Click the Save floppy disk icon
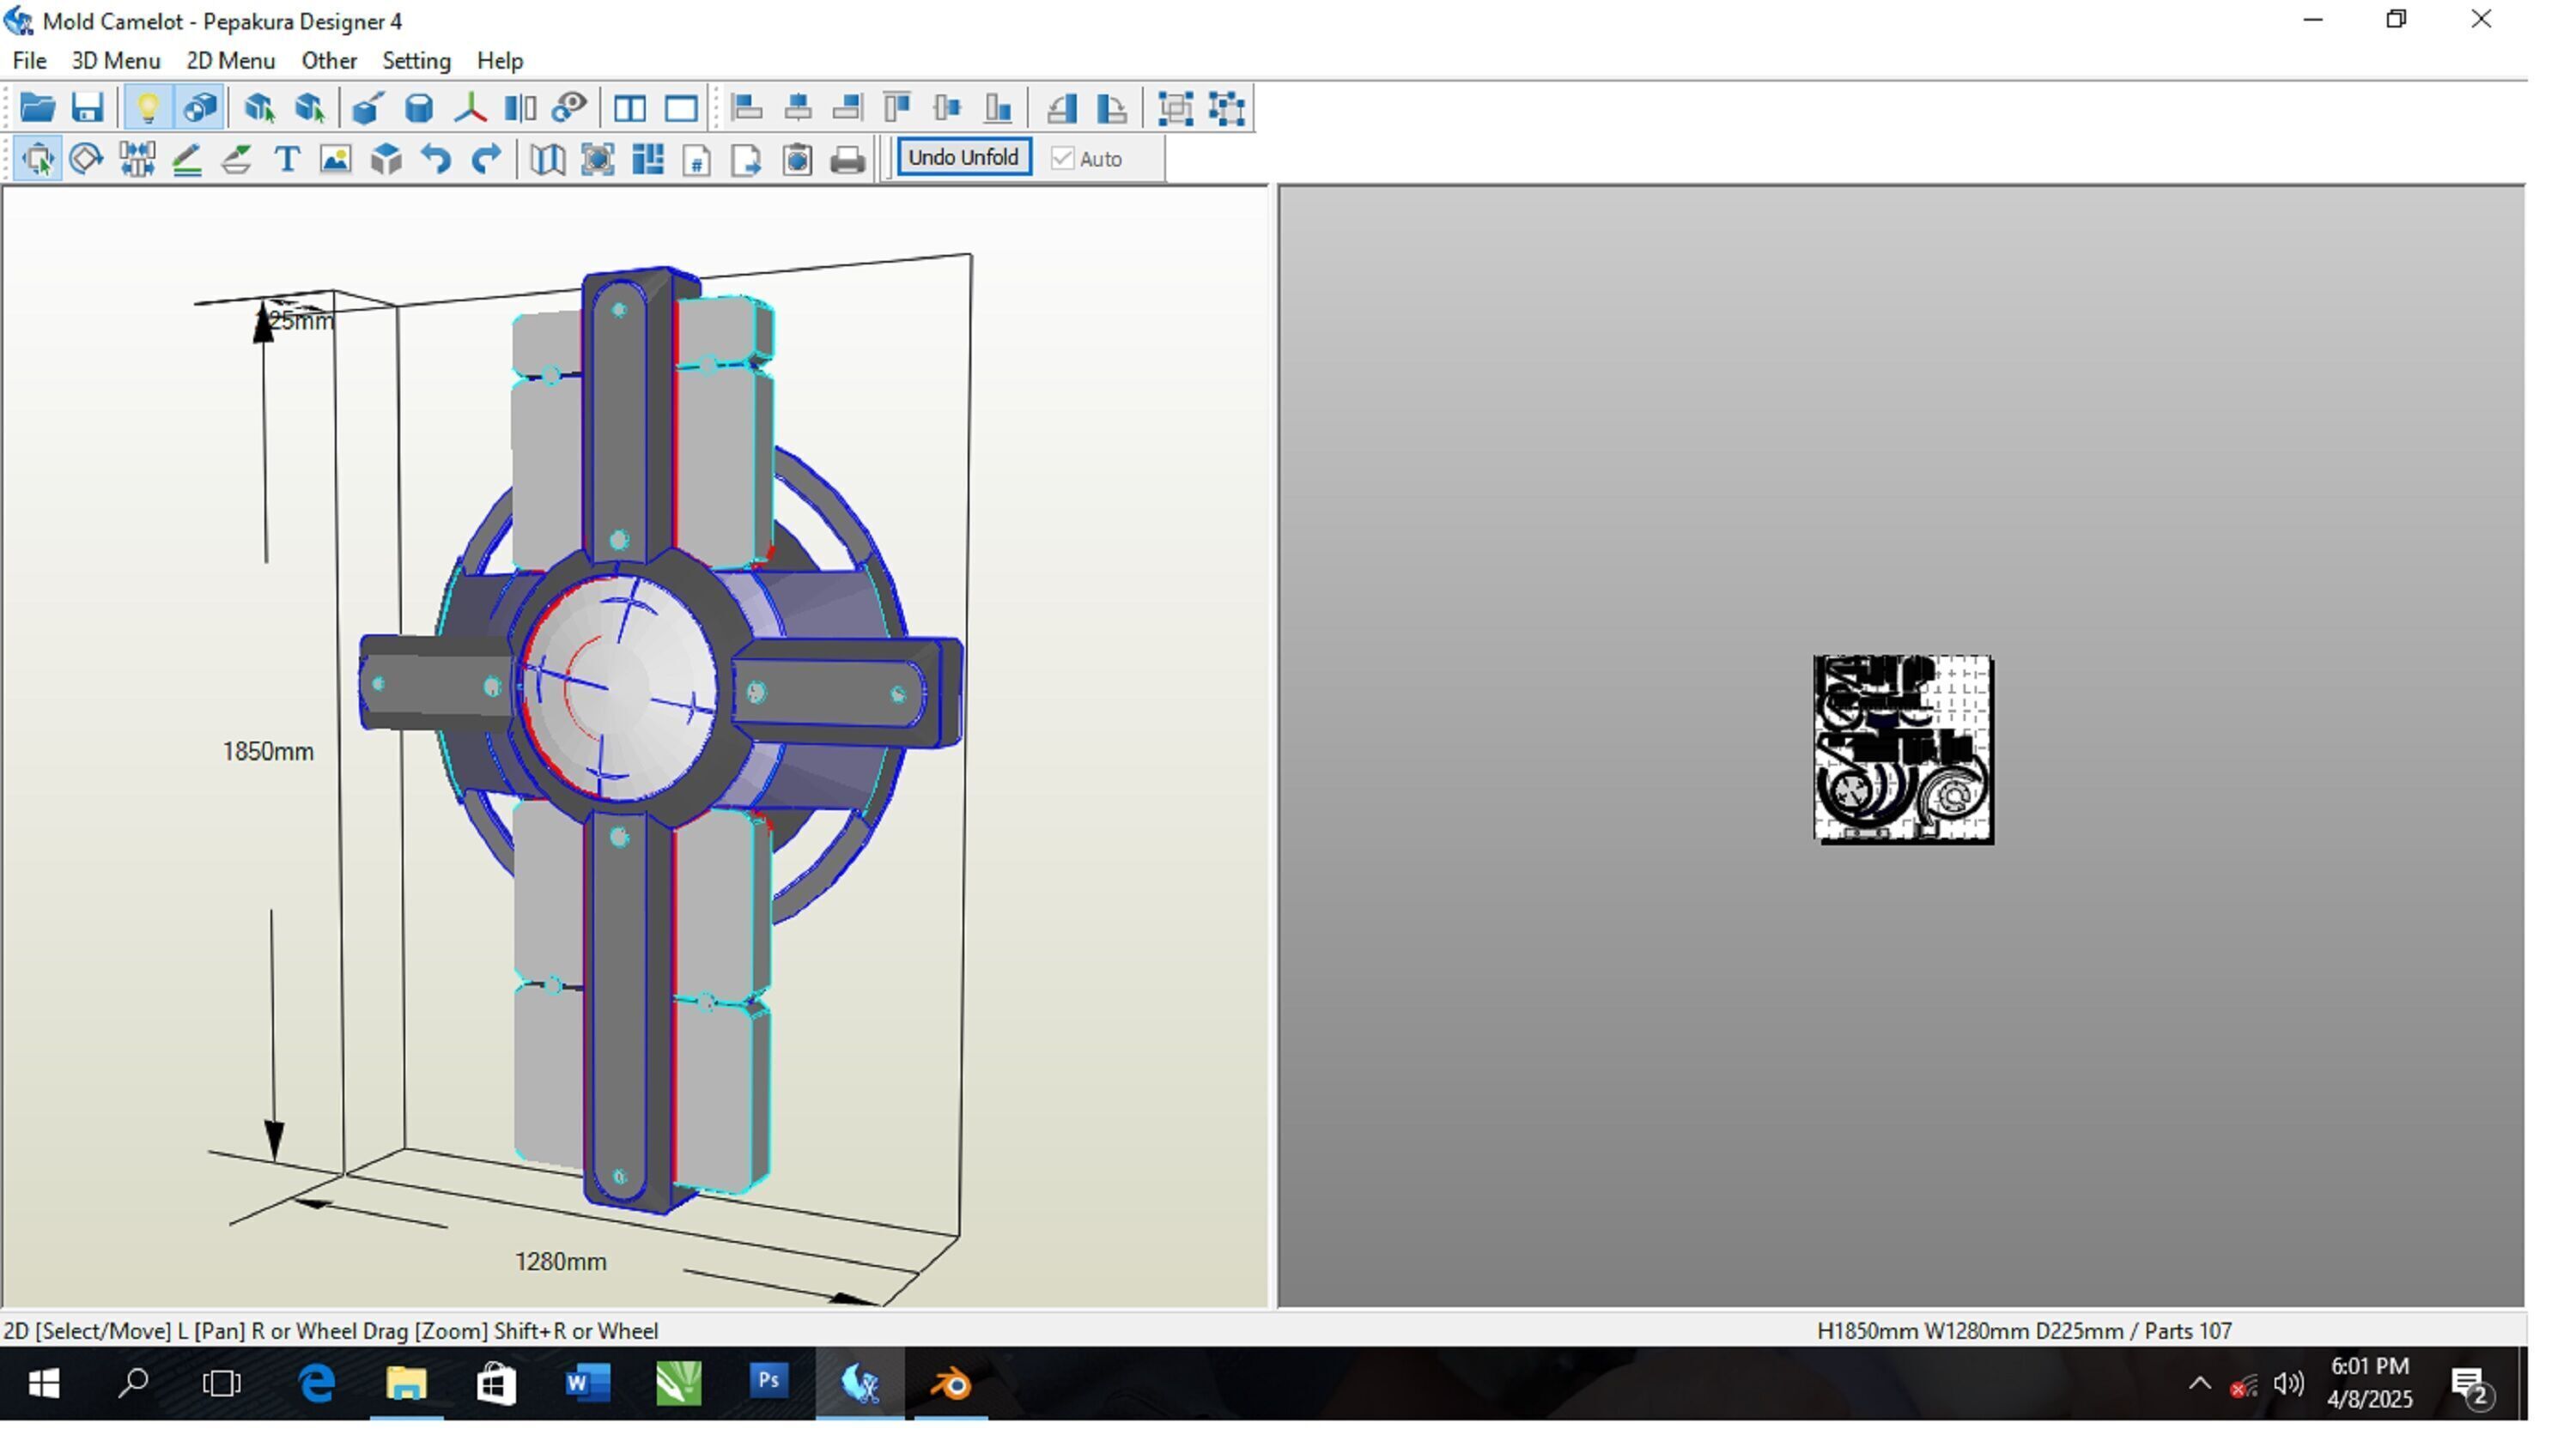Viewport: 2576px width, 1435px height. click(x=88, y=108)
